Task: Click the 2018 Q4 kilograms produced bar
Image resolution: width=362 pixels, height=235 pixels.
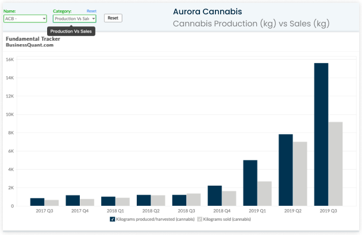Action: pyautogui.click(x=215, y=195)
